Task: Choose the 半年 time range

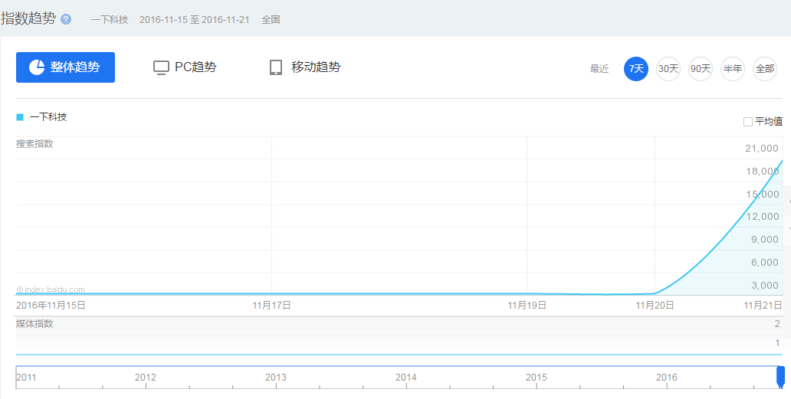Action: click(733, 69)
